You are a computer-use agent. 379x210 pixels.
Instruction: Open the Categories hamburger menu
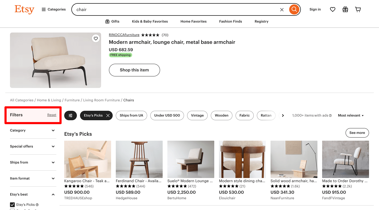tap(44, 9)
